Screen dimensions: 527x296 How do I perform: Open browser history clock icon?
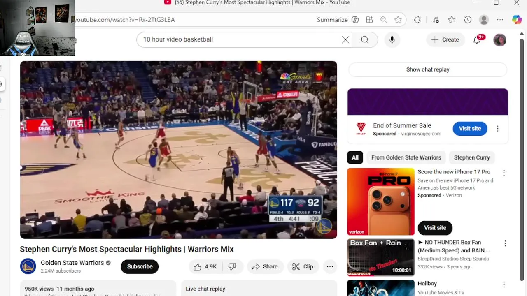tap(468, 20)
